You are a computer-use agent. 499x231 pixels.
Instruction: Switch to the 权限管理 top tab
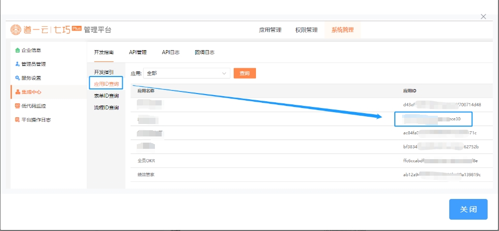(306, 30)
